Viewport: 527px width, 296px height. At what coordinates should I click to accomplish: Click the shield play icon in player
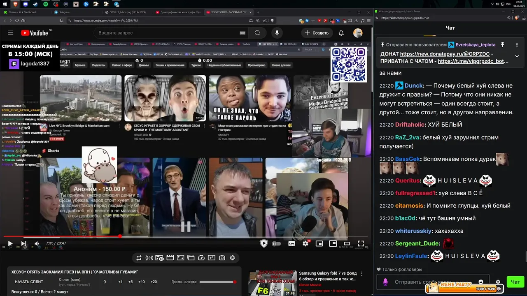[264, 243]
